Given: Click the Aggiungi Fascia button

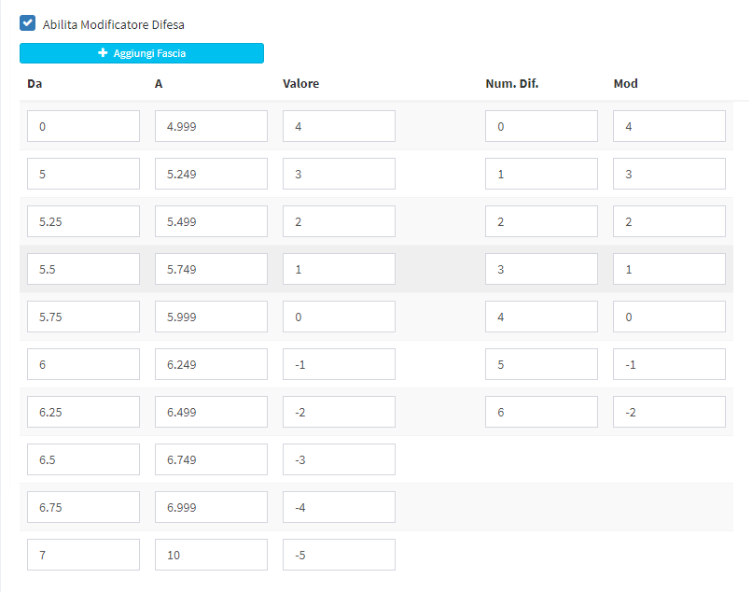Looking at the screenshot, I should coord(142,53).
